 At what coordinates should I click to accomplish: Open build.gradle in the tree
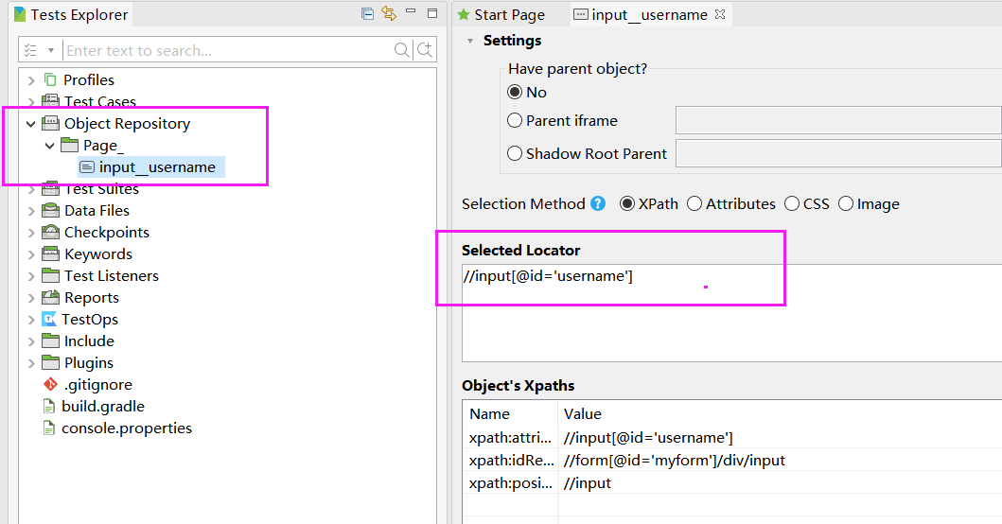point(102,407)
